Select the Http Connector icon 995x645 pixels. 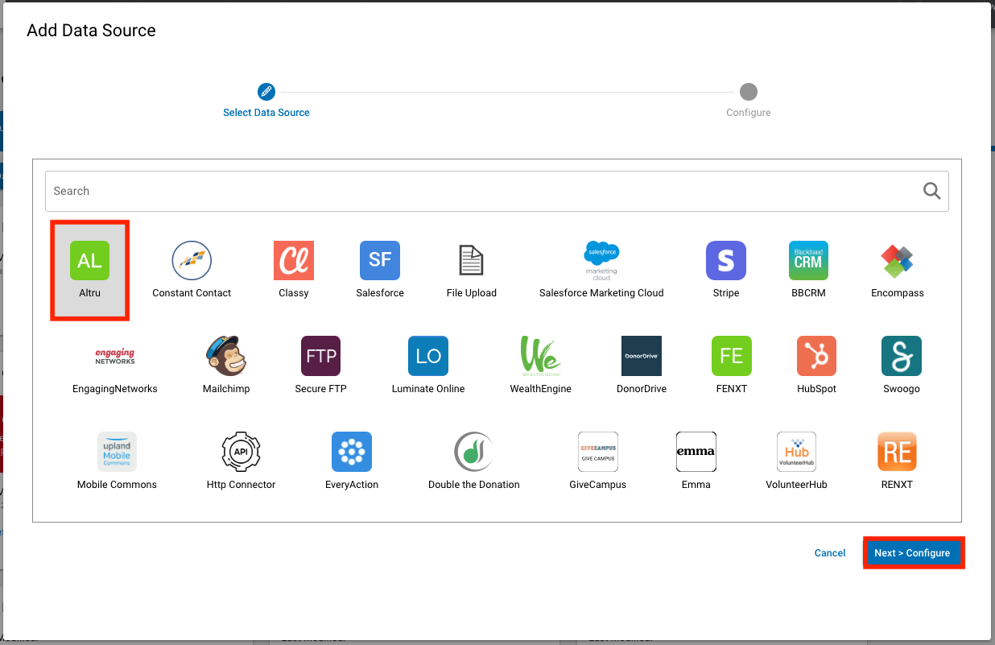(240, 452)
